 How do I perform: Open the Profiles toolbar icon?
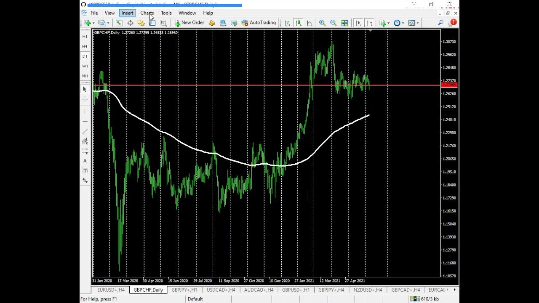[x=101, y=23]
